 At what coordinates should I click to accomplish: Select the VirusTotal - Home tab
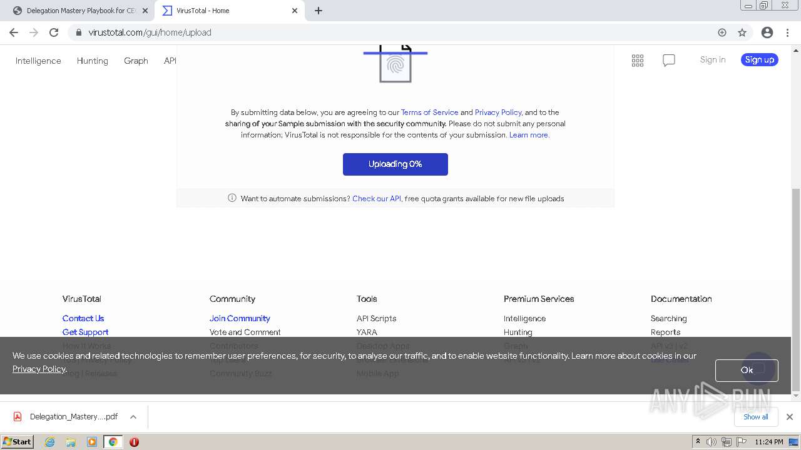pos(230,11)
